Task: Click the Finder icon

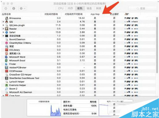Action: click(7, 64)
